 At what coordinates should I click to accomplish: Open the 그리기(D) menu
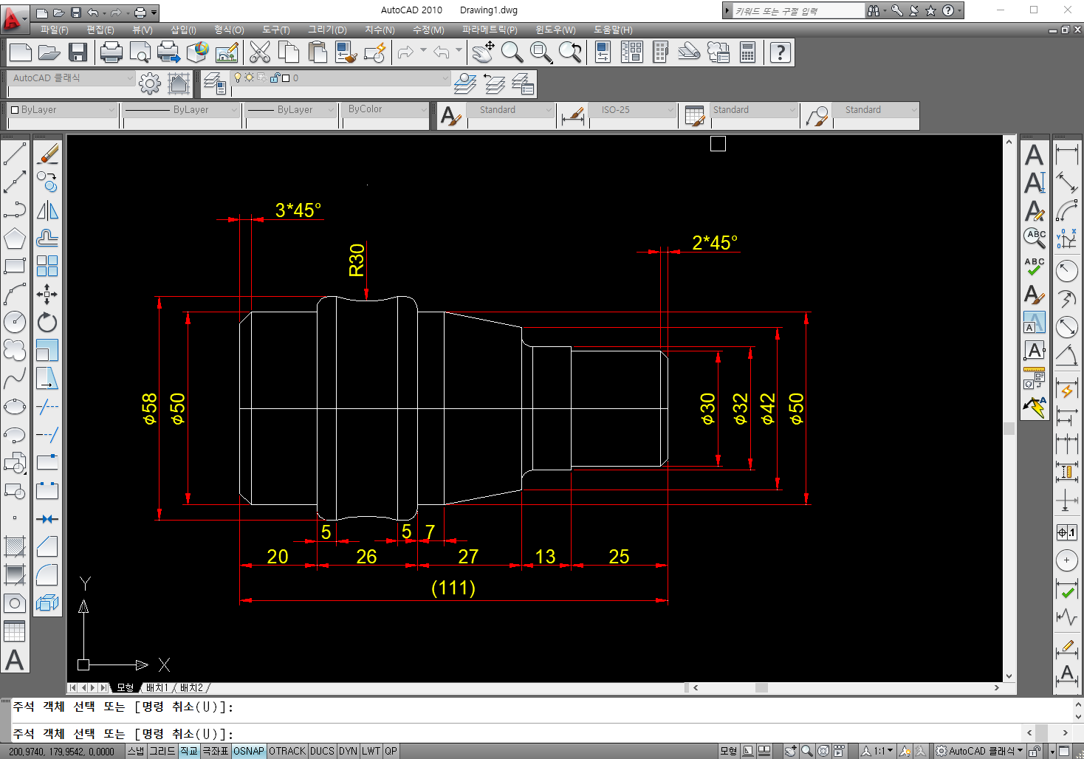point(327,30)
